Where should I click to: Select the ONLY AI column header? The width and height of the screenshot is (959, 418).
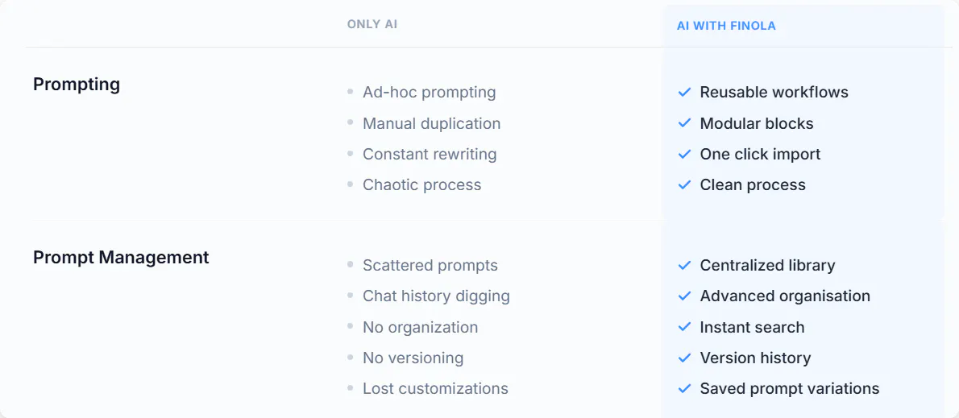coord(376,24)
